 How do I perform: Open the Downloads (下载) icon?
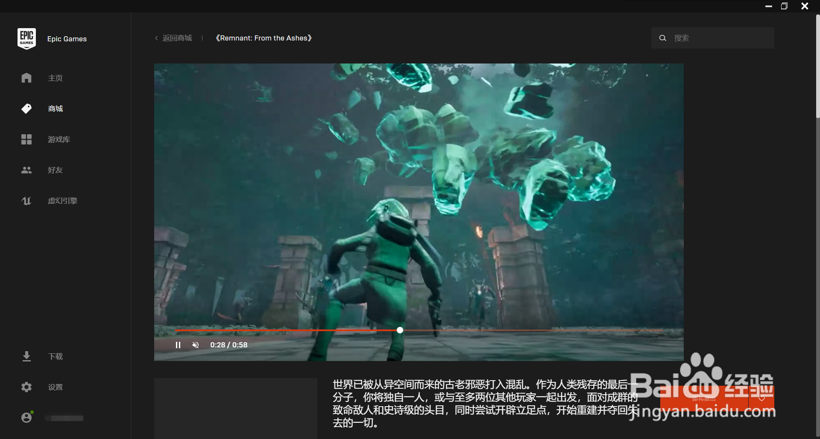[26, 356]
